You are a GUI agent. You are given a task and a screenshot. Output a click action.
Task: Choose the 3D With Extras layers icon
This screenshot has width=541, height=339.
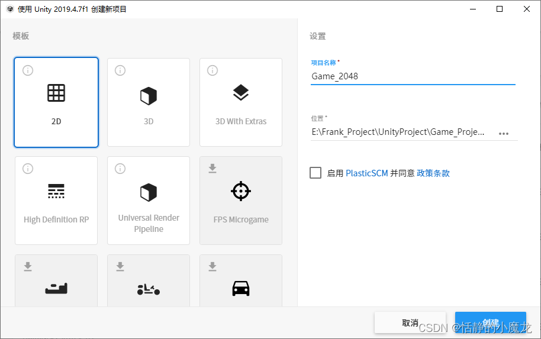(x=241, y=92)
